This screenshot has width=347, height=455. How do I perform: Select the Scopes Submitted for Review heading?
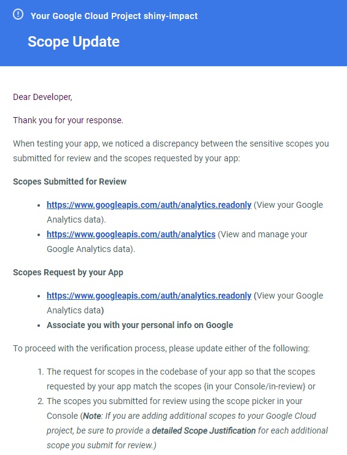coord(70,182)
